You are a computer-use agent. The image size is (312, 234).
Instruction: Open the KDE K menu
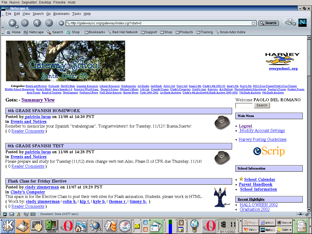(x=8, y=226)
